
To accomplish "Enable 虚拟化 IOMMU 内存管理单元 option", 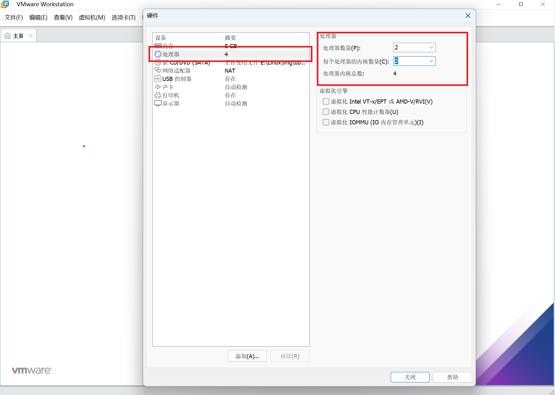I will (x=326, y=122).
